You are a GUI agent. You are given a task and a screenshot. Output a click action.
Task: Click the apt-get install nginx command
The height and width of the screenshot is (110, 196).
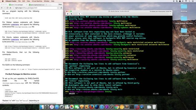[13, 61]
